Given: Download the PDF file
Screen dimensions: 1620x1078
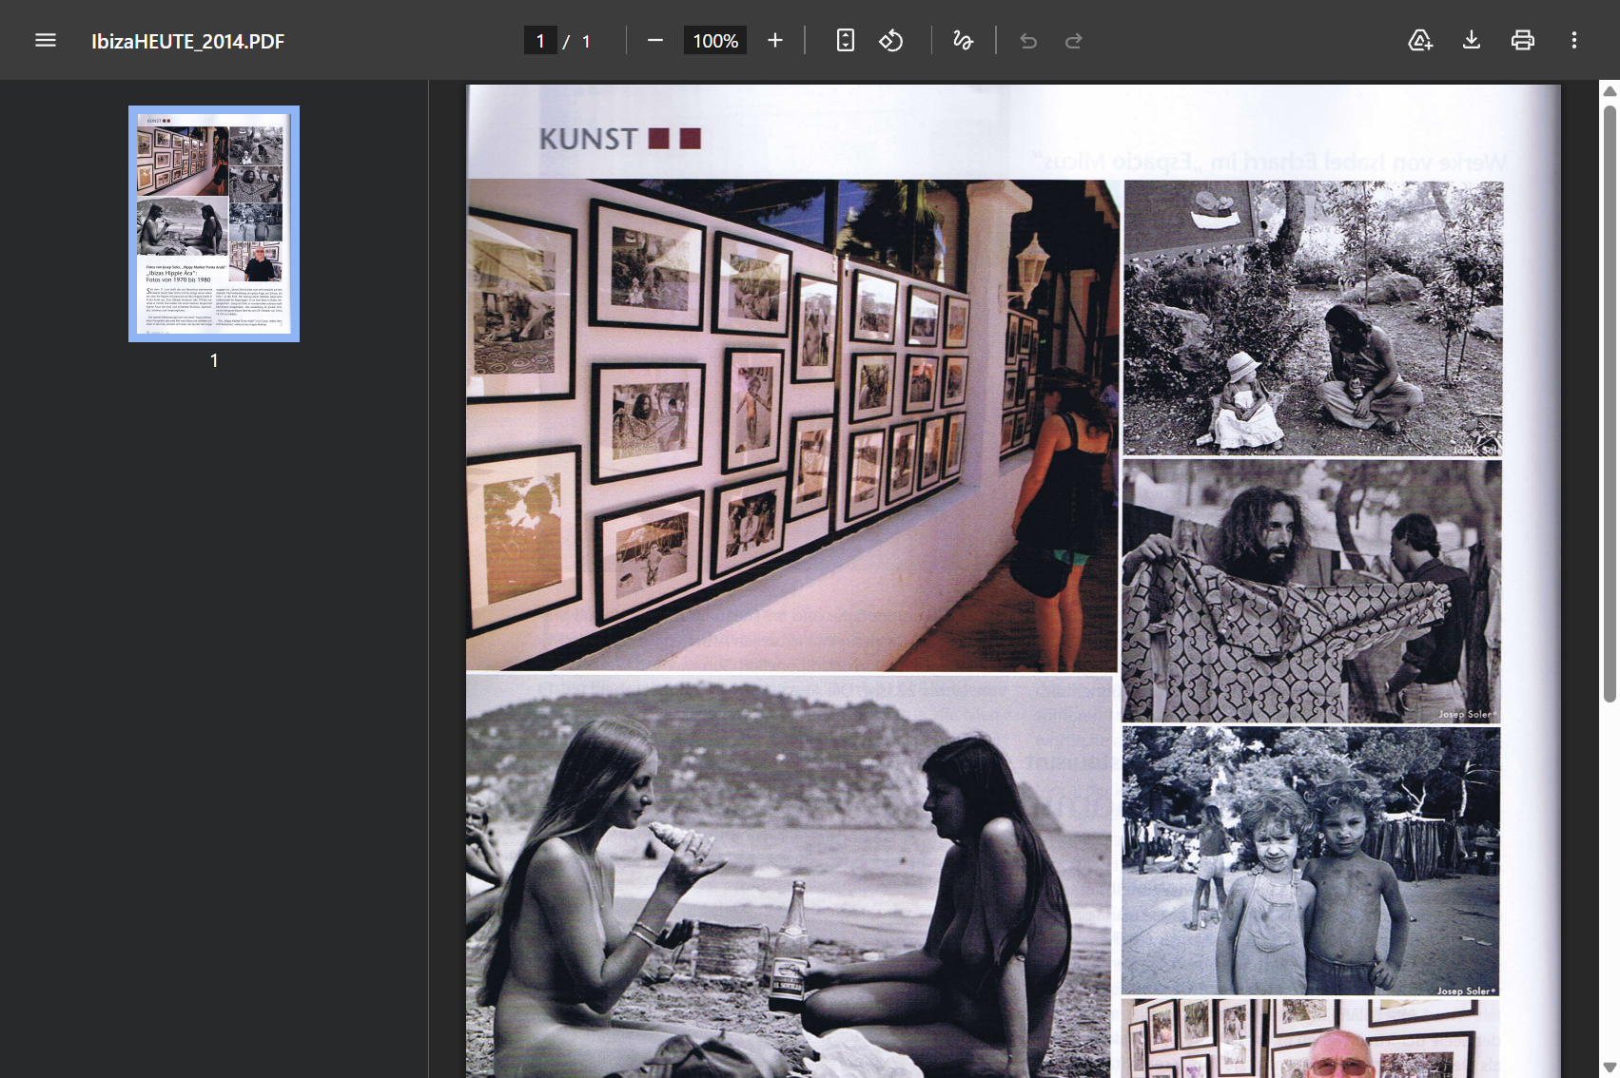Looking at the screenshot, I should 1471,40.
